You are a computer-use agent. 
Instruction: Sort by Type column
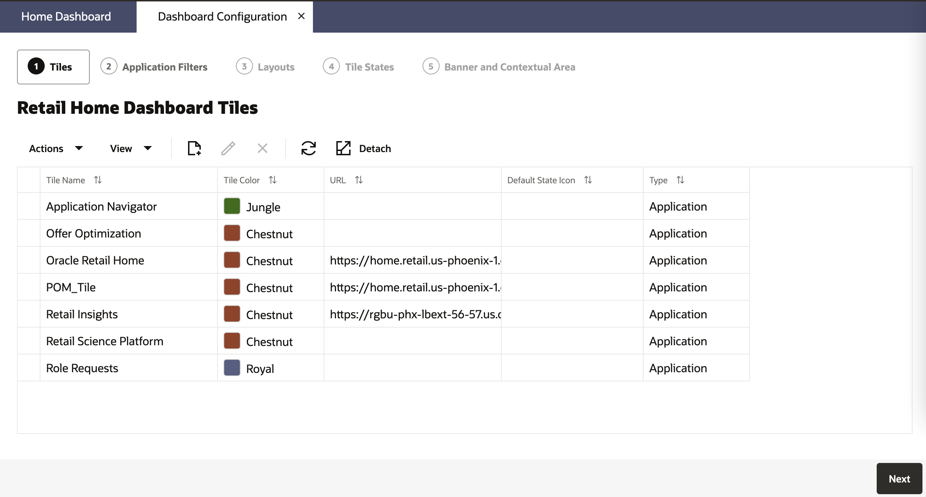[x=680, y=180]
